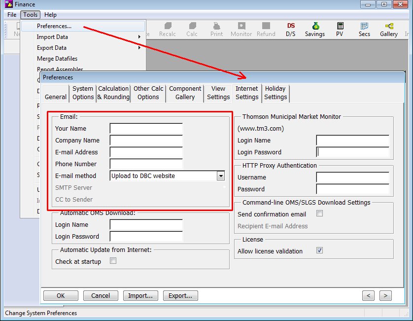Open the Gallery toolbar icon
The height and width of the screenshot is (321, 413).
click(x=388, y=29)
